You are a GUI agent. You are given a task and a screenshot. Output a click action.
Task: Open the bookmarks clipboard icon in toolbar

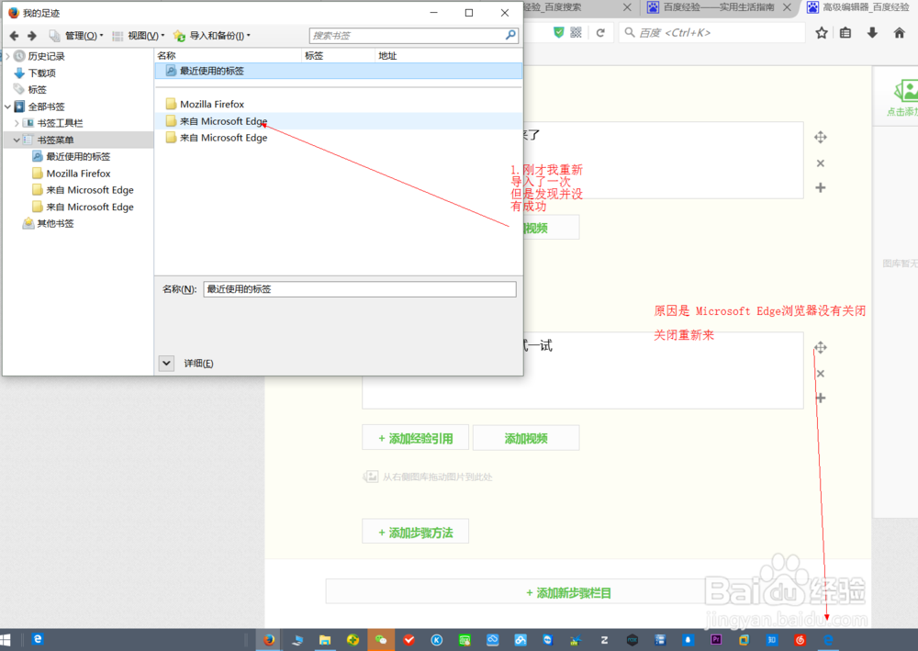click(x=845, y=31)
